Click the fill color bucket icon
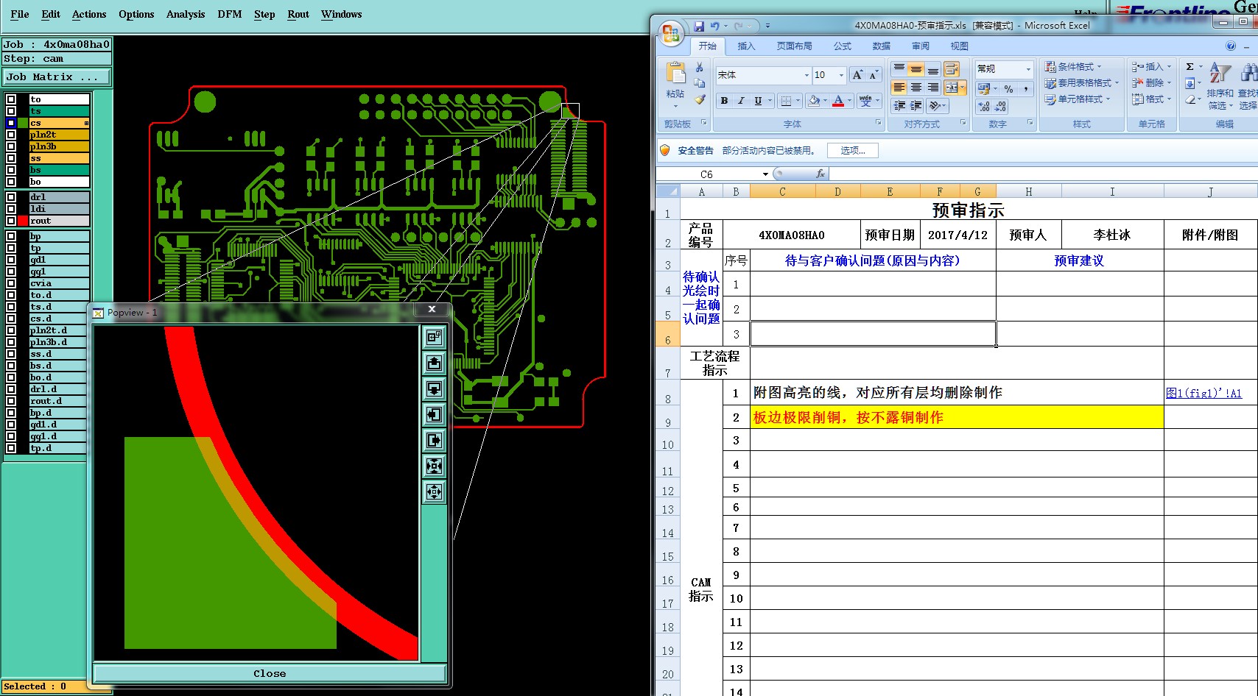The width and height of the screenshot is (1258, 696). (813, 101)
